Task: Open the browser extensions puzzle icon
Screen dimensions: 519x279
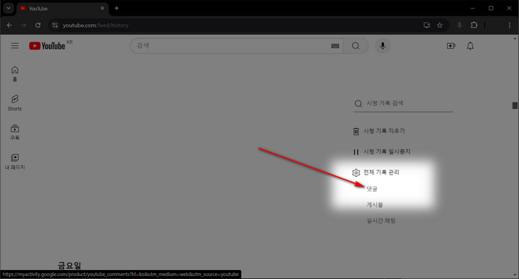Action: click(x=474, y=25)
